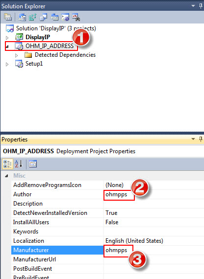Expand the DisplayIP project node

click(7, 38)
